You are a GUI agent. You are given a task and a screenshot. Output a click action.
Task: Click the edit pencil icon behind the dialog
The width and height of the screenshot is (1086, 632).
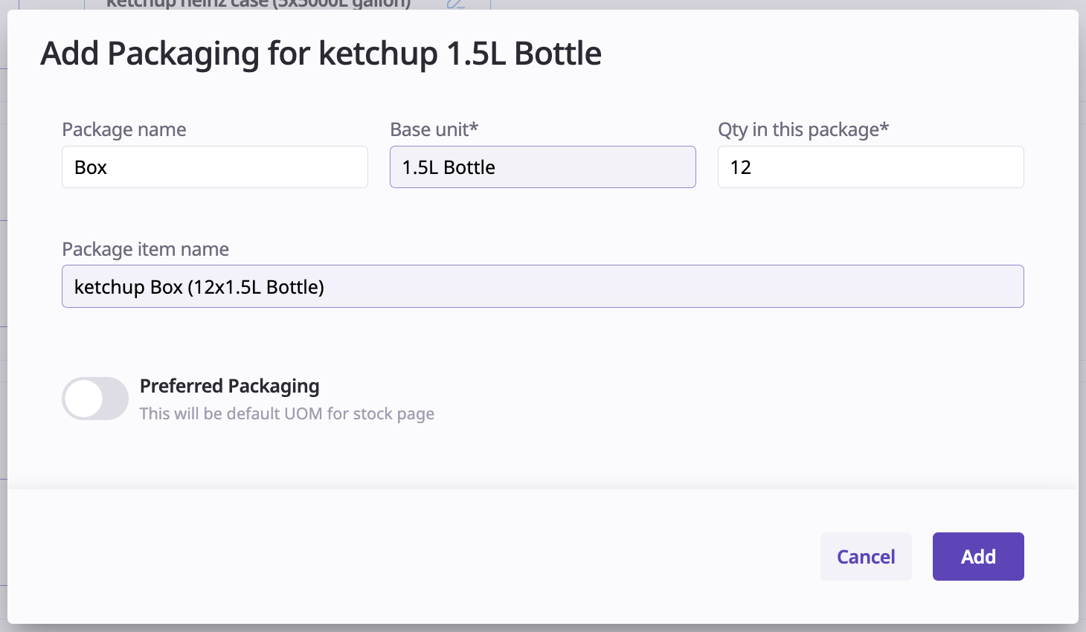pos(455,4)
